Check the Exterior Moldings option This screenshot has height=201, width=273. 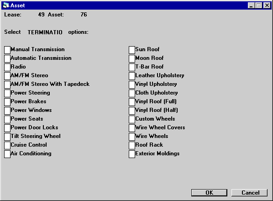[x=132, y=154]
